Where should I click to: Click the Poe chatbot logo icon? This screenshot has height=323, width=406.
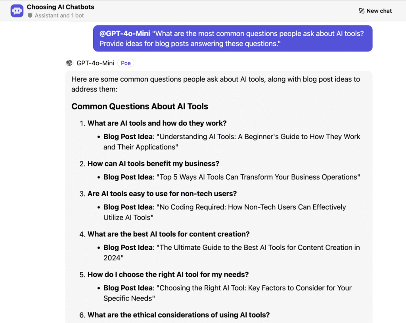17,11
